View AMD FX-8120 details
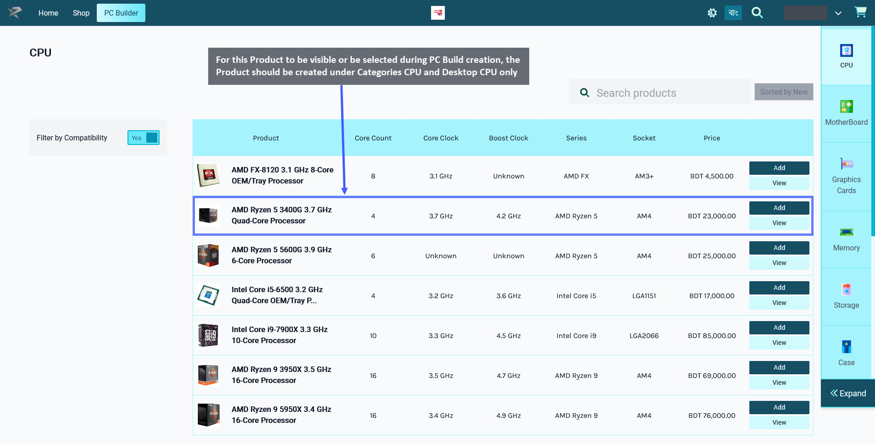Image resolution: width=875 pixels, height=444 pixels. (x=779, y=183)
